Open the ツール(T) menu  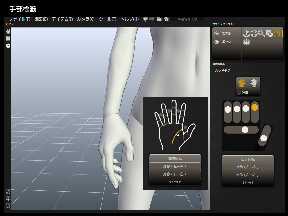(x=107, y=19)
